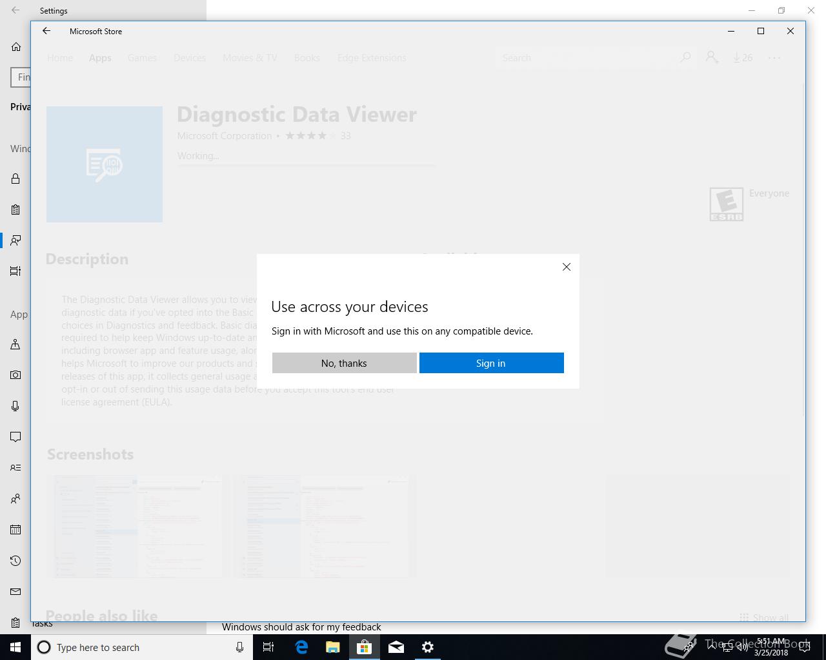Open the Books tab
The height and width of the screenshot is (660, 826).
307,58
